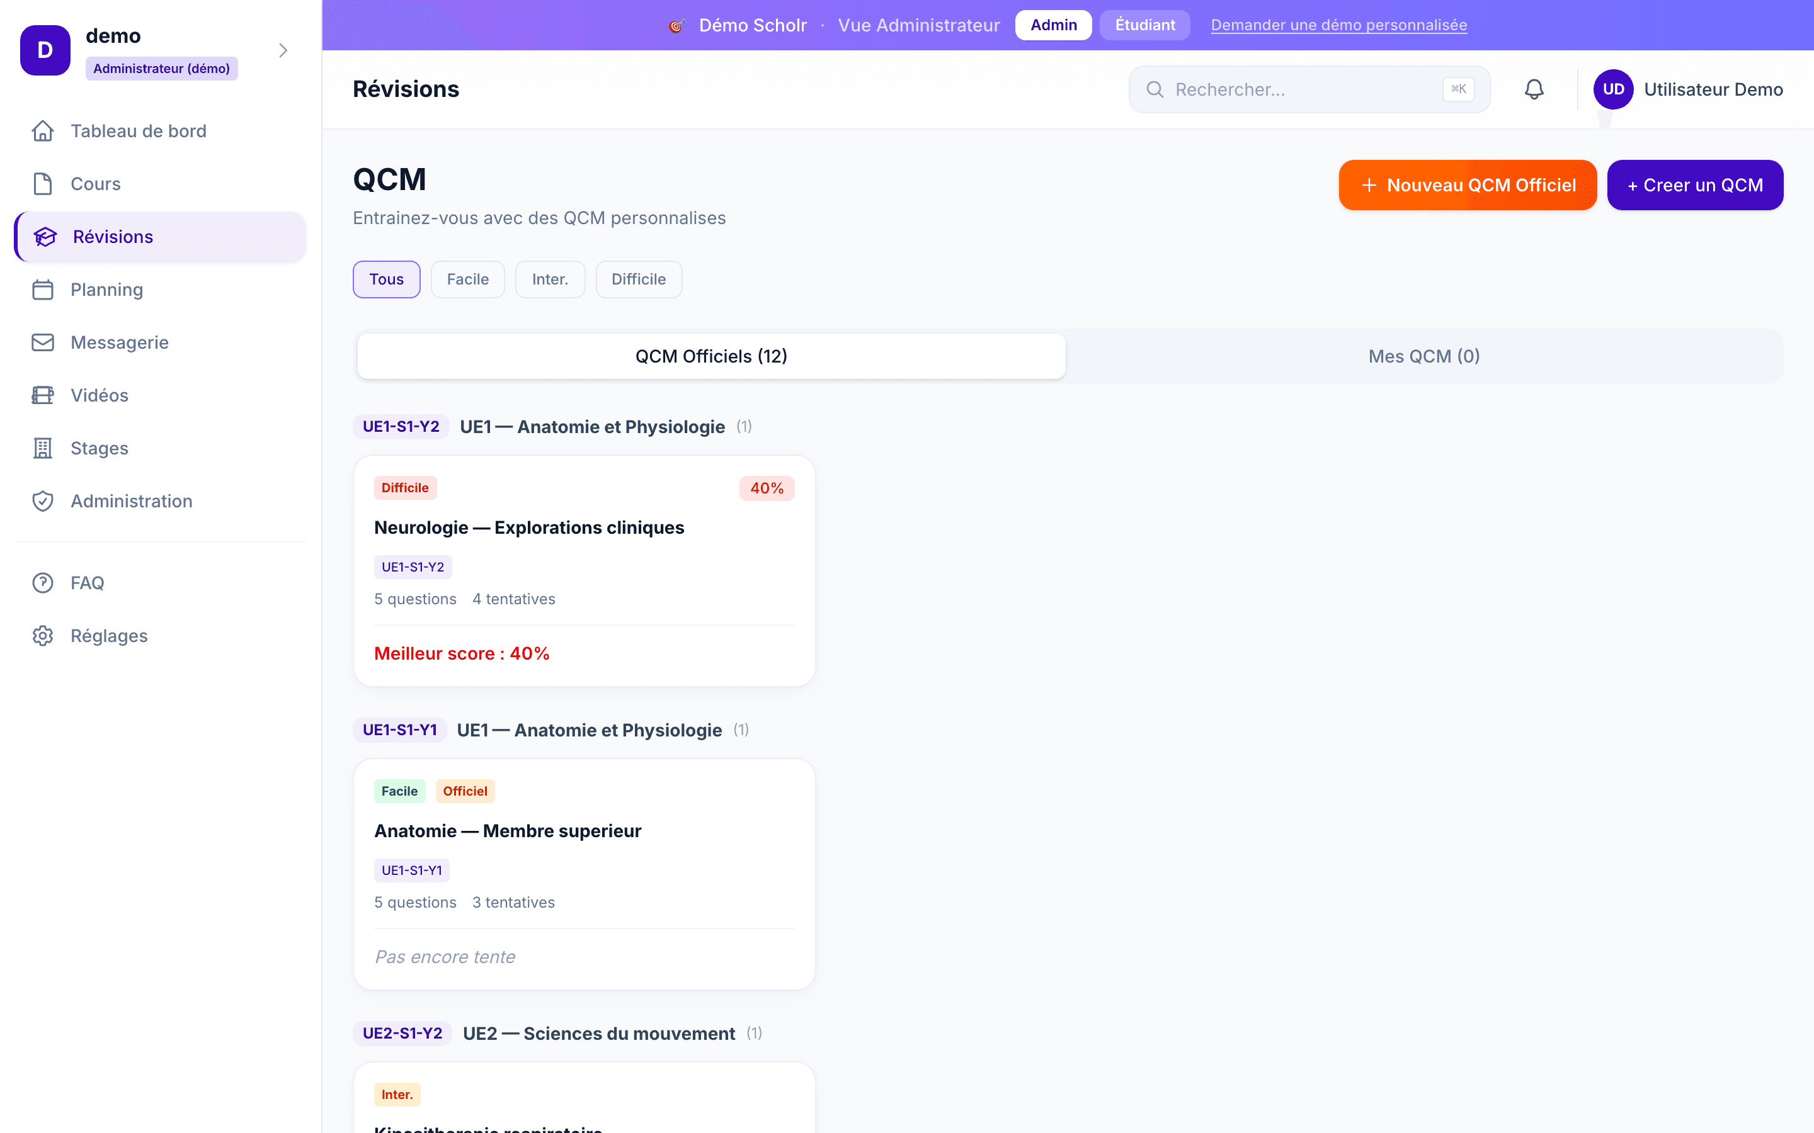Click the Messagerie envelope icon
The height and width of the screenshot is (1133, 1814).
click(x=43, y=342)
